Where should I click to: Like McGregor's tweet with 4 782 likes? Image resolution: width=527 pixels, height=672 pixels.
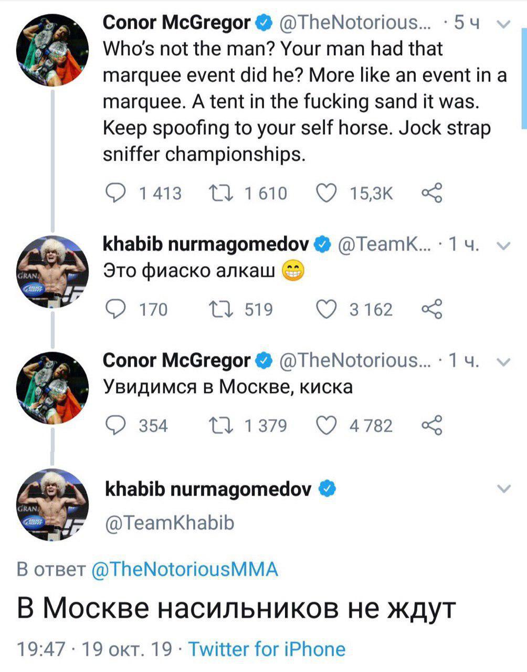[326, 425]
